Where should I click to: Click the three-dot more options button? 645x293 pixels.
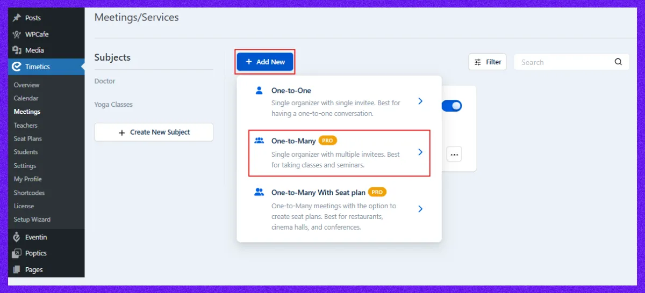click(x=454, y=155)
